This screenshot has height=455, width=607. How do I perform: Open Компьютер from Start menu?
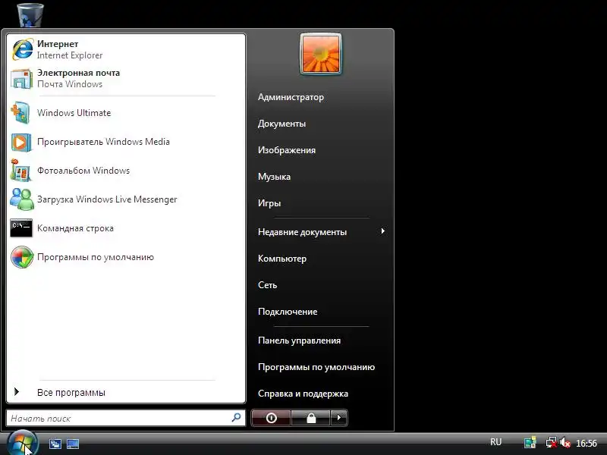pyautogui.click(x=282, y=259)
